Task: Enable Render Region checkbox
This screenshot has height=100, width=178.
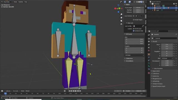Action: (x=133, y=20)
